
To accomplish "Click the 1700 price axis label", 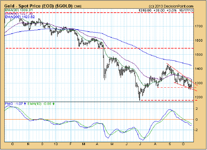I will click(199, 27).
